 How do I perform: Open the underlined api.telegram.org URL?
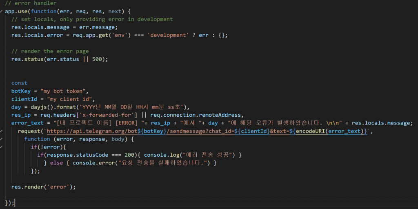point(208,131)
